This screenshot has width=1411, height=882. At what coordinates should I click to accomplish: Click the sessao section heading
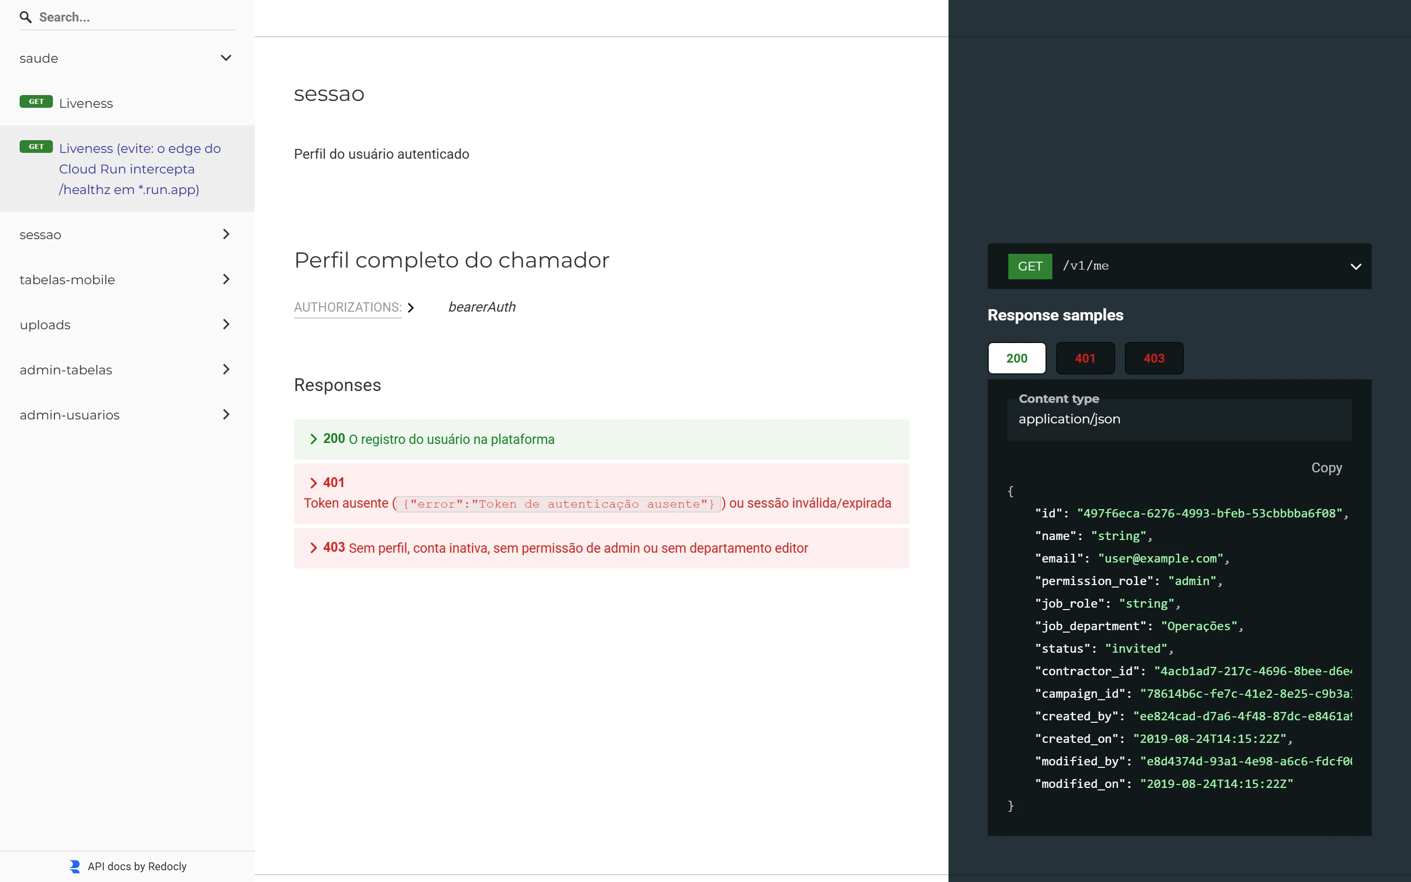[x=329, y=94]
